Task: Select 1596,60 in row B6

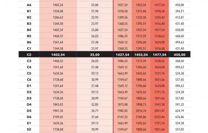Action: click(141, 42)
